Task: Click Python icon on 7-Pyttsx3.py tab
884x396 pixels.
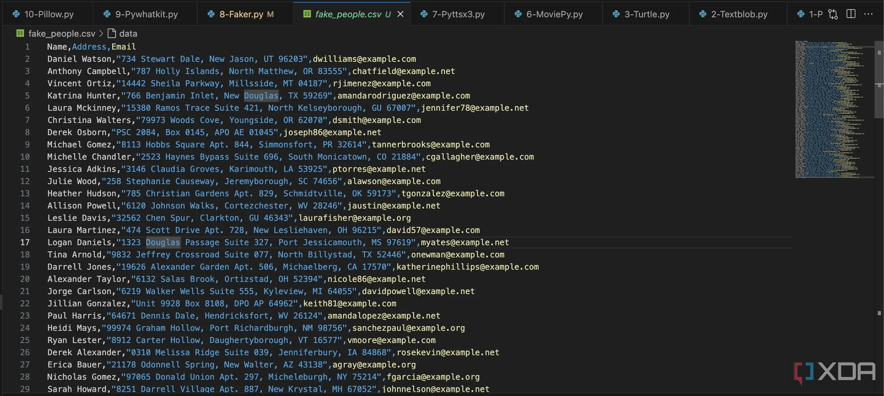Action: coord(424,14)
